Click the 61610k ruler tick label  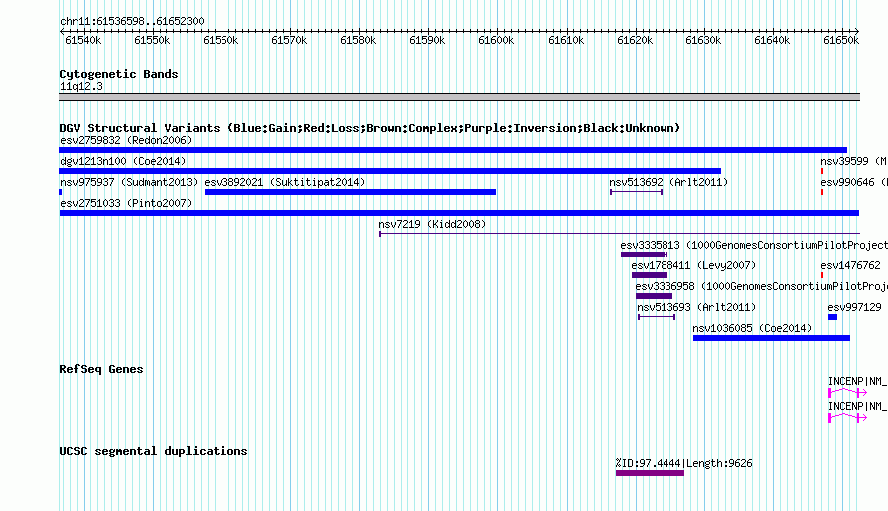[565, 40]
